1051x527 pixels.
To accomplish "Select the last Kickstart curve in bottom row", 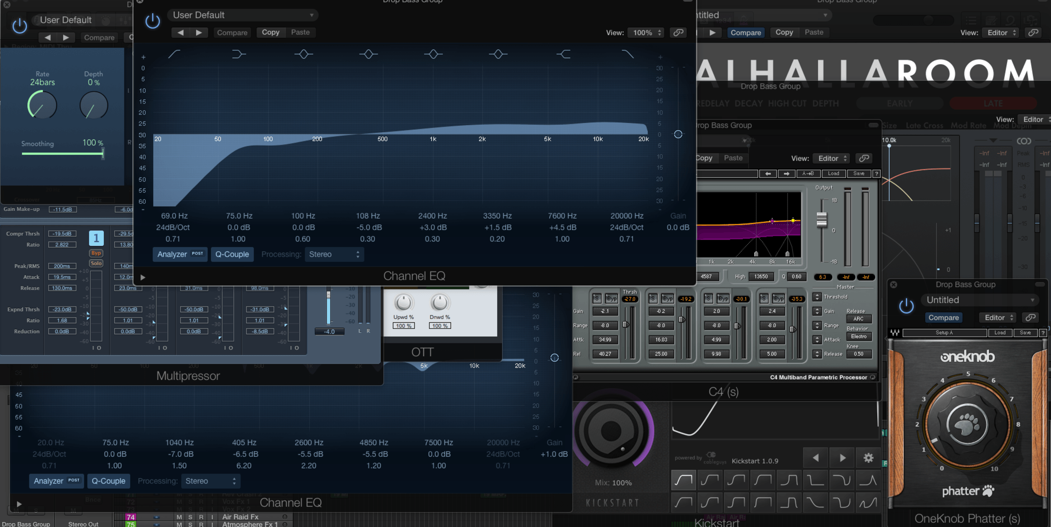I will (x=868, y=502).
